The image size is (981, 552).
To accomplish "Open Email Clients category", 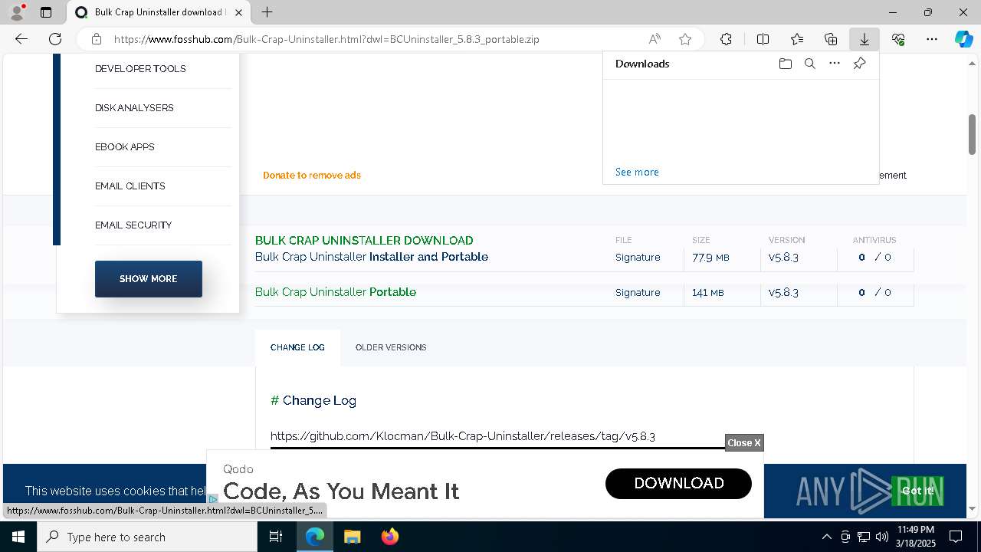I will [130, 186].
